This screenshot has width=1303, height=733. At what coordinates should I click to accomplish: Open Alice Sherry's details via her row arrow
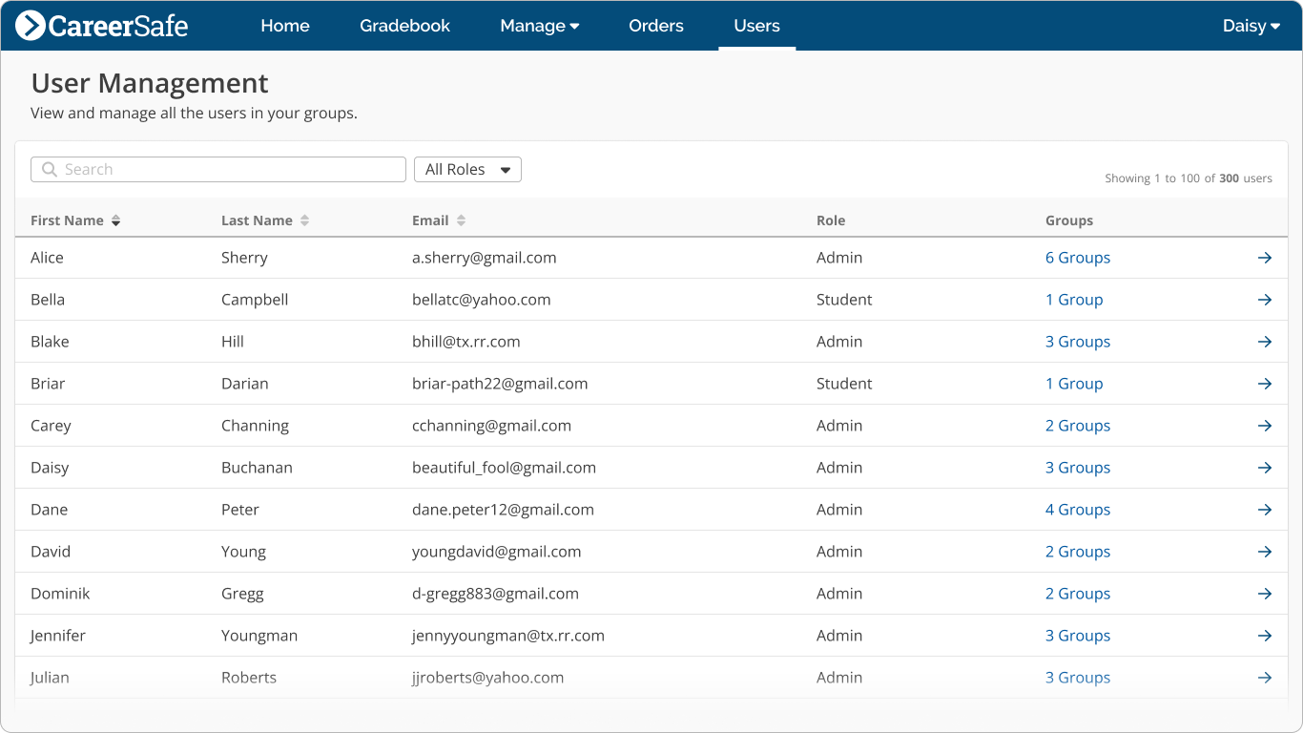pyautogui.click(x=1265, y=257)
